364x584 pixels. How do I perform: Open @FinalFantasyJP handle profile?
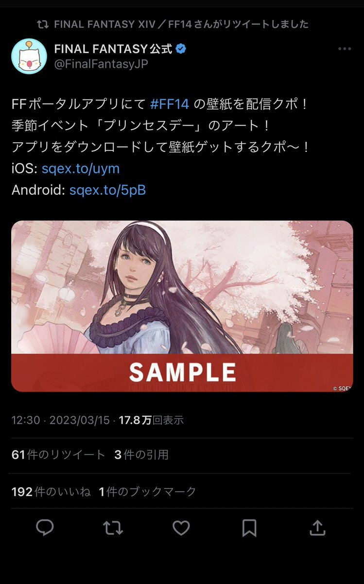click(101, 64)
